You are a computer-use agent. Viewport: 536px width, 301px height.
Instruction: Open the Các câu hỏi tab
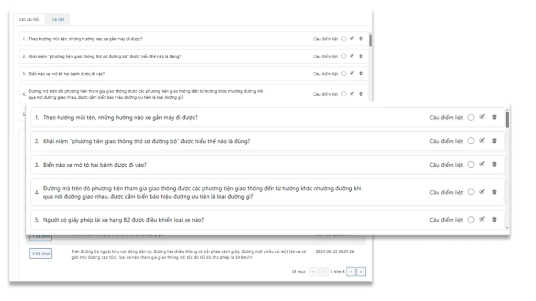(x=29, y=19)
